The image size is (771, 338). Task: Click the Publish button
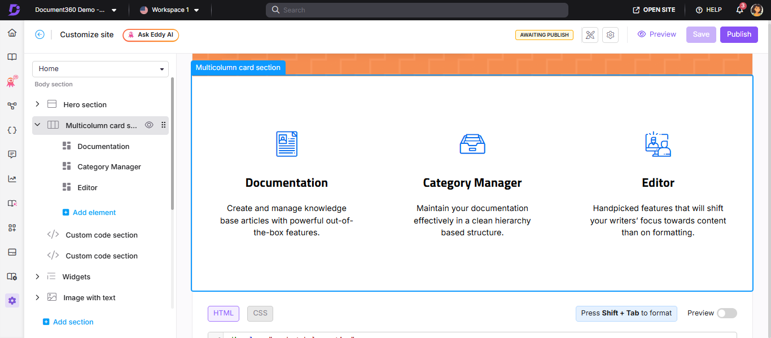click(739, 34)
